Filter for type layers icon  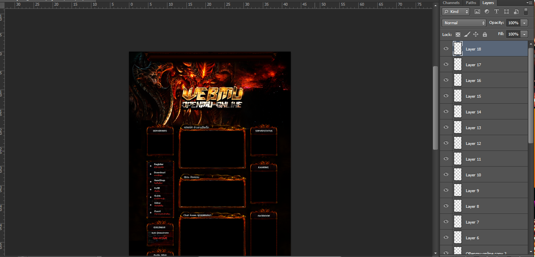497,12
